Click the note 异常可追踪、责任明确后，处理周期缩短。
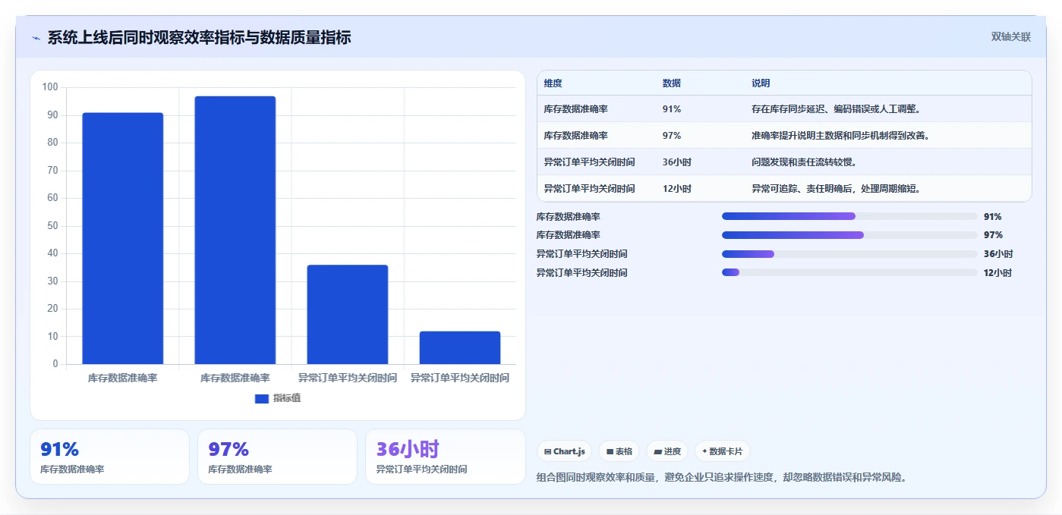Image resolution: width=1062 pixels, height=515 pixels. click(837, 189)
